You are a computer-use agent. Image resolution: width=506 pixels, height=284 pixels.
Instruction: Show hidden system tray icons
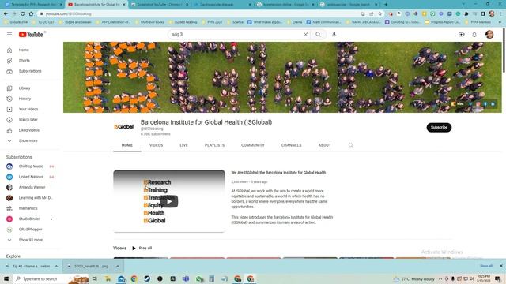coord(440,278)
